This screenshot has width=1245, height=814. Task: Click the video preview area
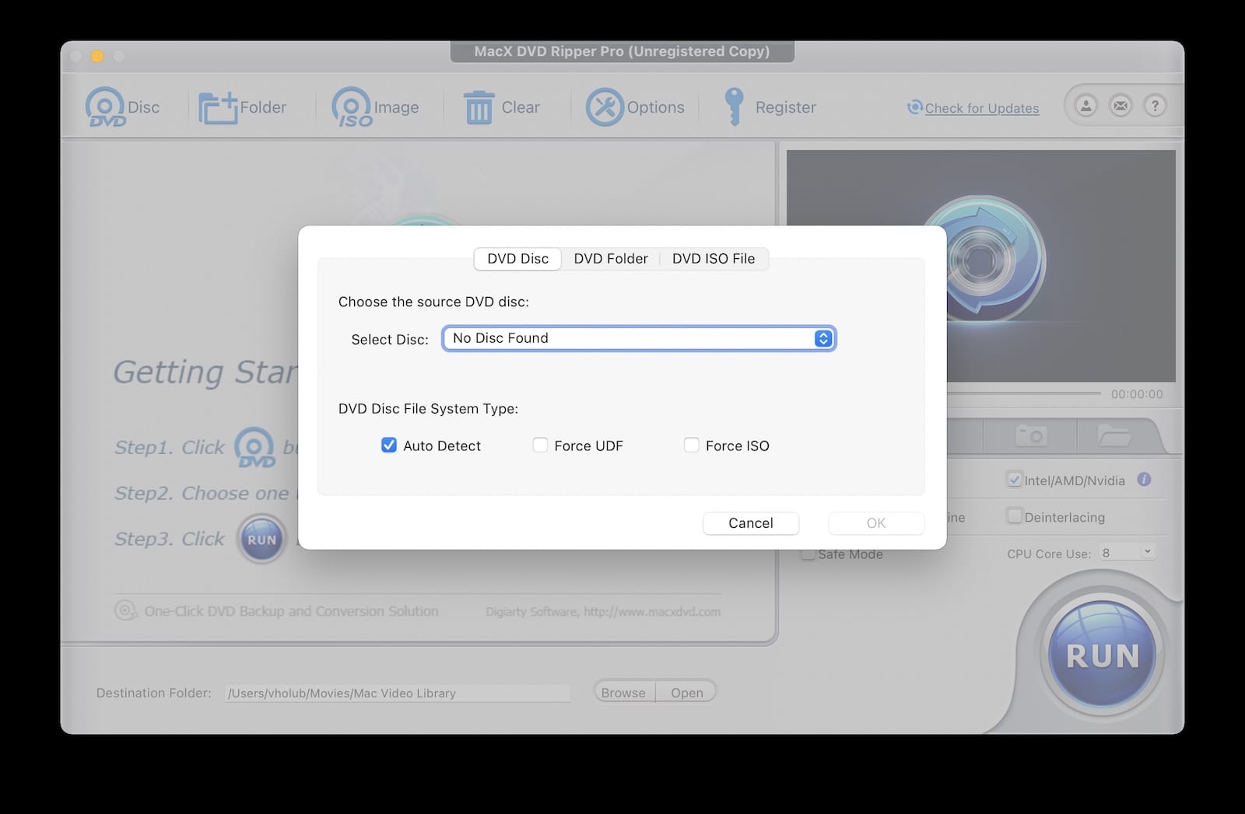point(981,266)
